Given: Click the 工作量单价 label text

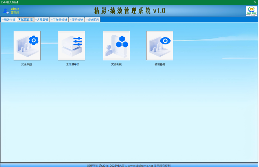Looking at the screenshot, I should [x=73, y=64].
